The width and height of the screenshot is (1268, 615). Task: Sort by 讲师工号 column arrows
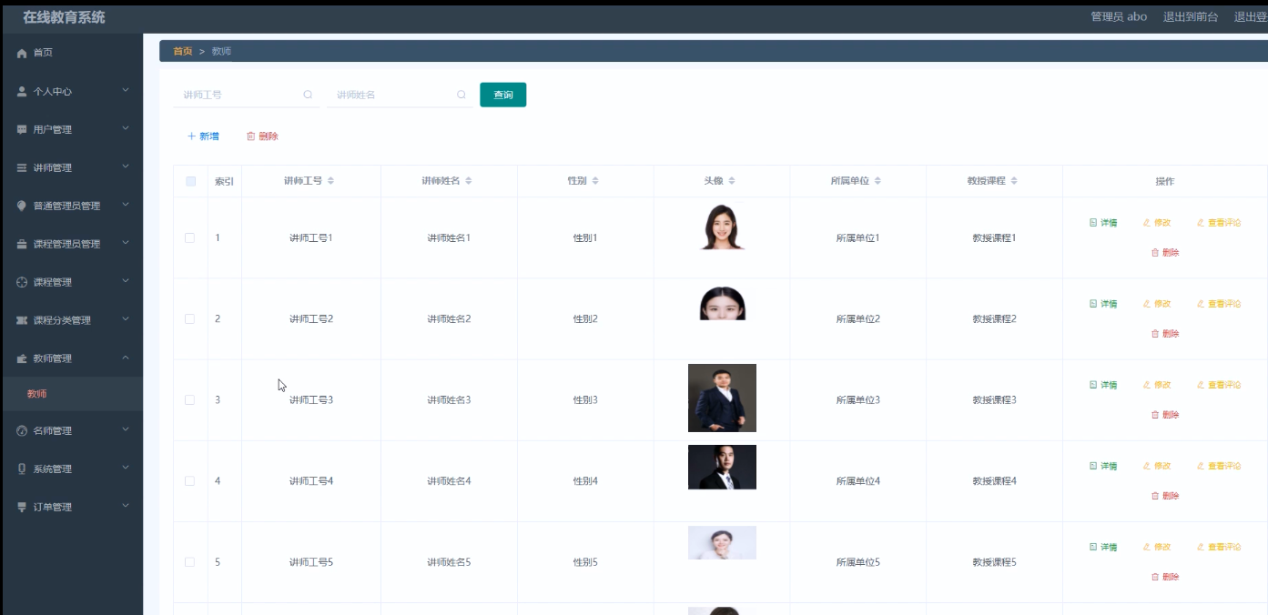[330, 181]
